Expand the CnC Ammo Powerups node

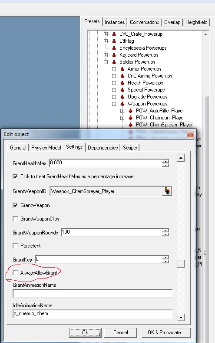(114, 76)
